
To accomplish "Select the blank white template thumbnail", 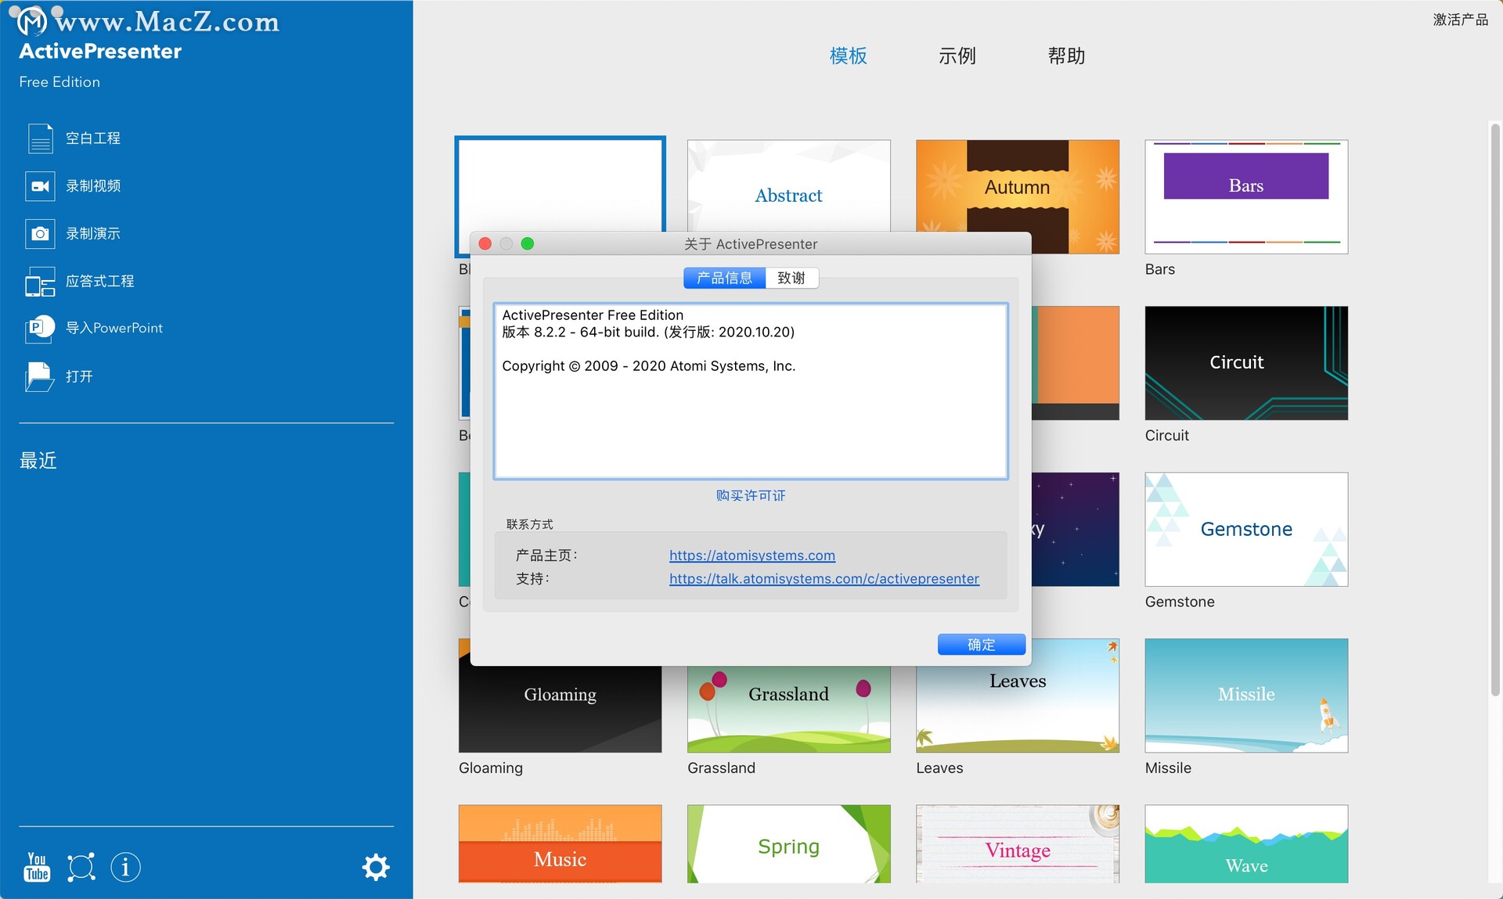I will [560, 185].
